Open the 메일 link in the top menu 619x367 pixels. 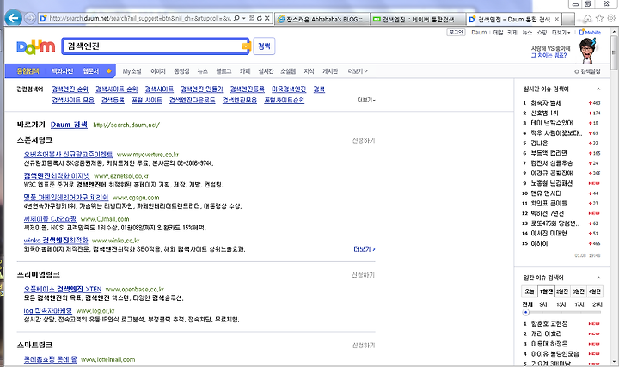coord(498,33)
